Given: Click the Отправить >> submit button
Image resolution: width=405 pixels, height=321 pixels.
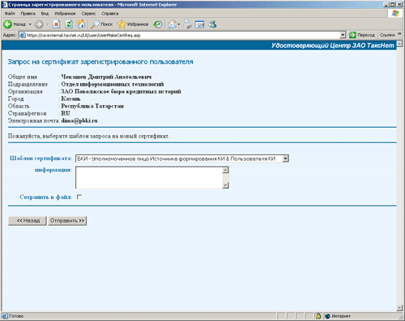Looking at the screenshot, I should click(x=67, y=221).
